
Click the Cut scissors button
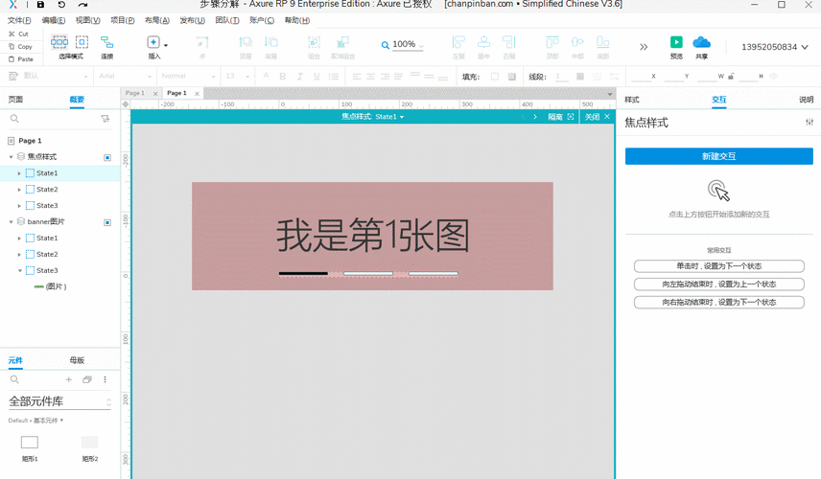coord(18,34)
